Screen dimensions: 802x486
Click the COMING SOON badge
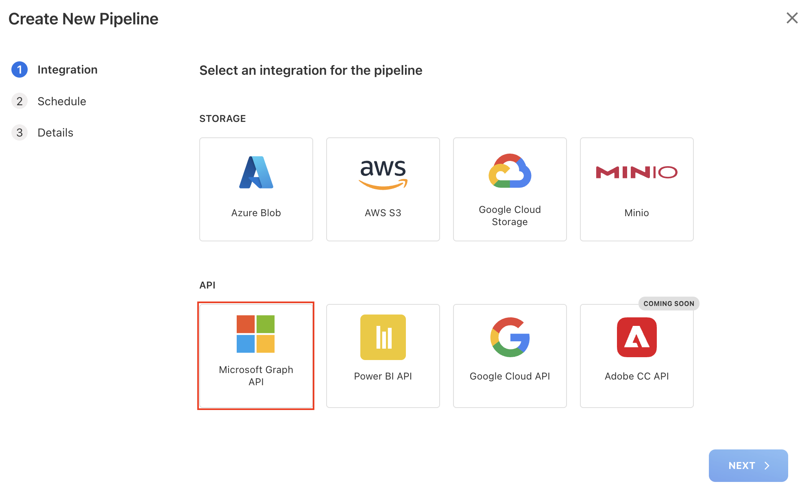(669, 304)
